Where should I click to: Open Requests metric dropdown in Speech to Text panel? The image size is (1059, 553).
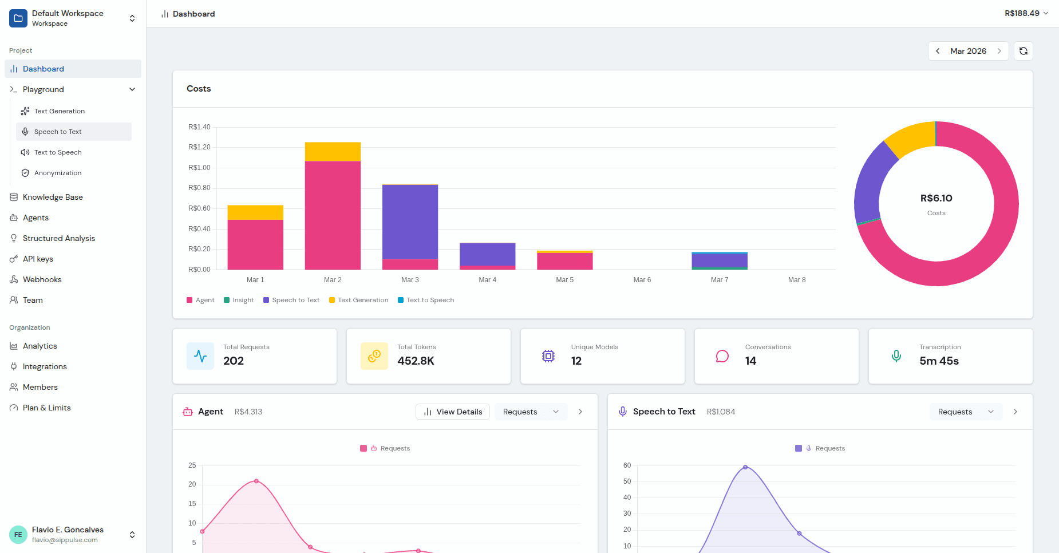[966, 412]
